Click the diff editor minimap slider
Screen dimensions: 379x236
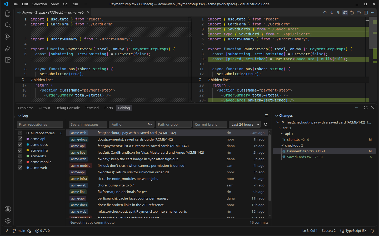[373, 33]
